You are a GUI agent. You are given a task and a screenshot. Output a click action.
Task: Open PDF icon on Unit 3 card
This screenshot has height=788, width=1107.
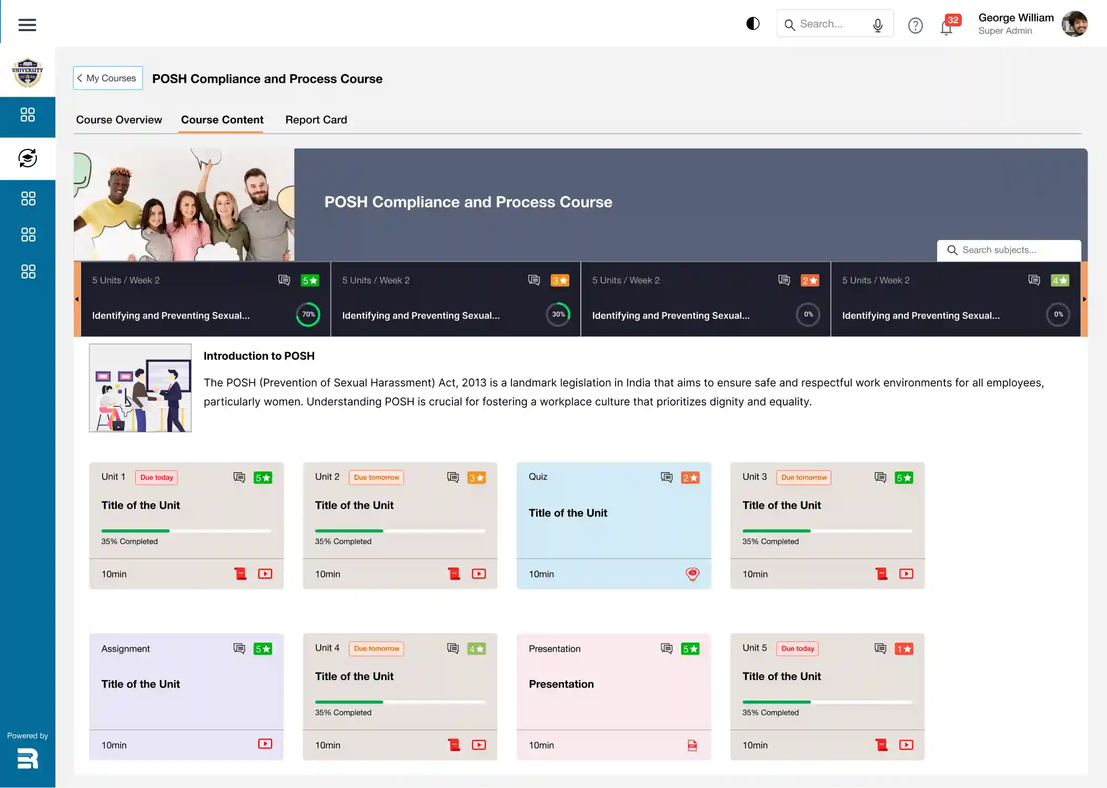pos(881,574)
